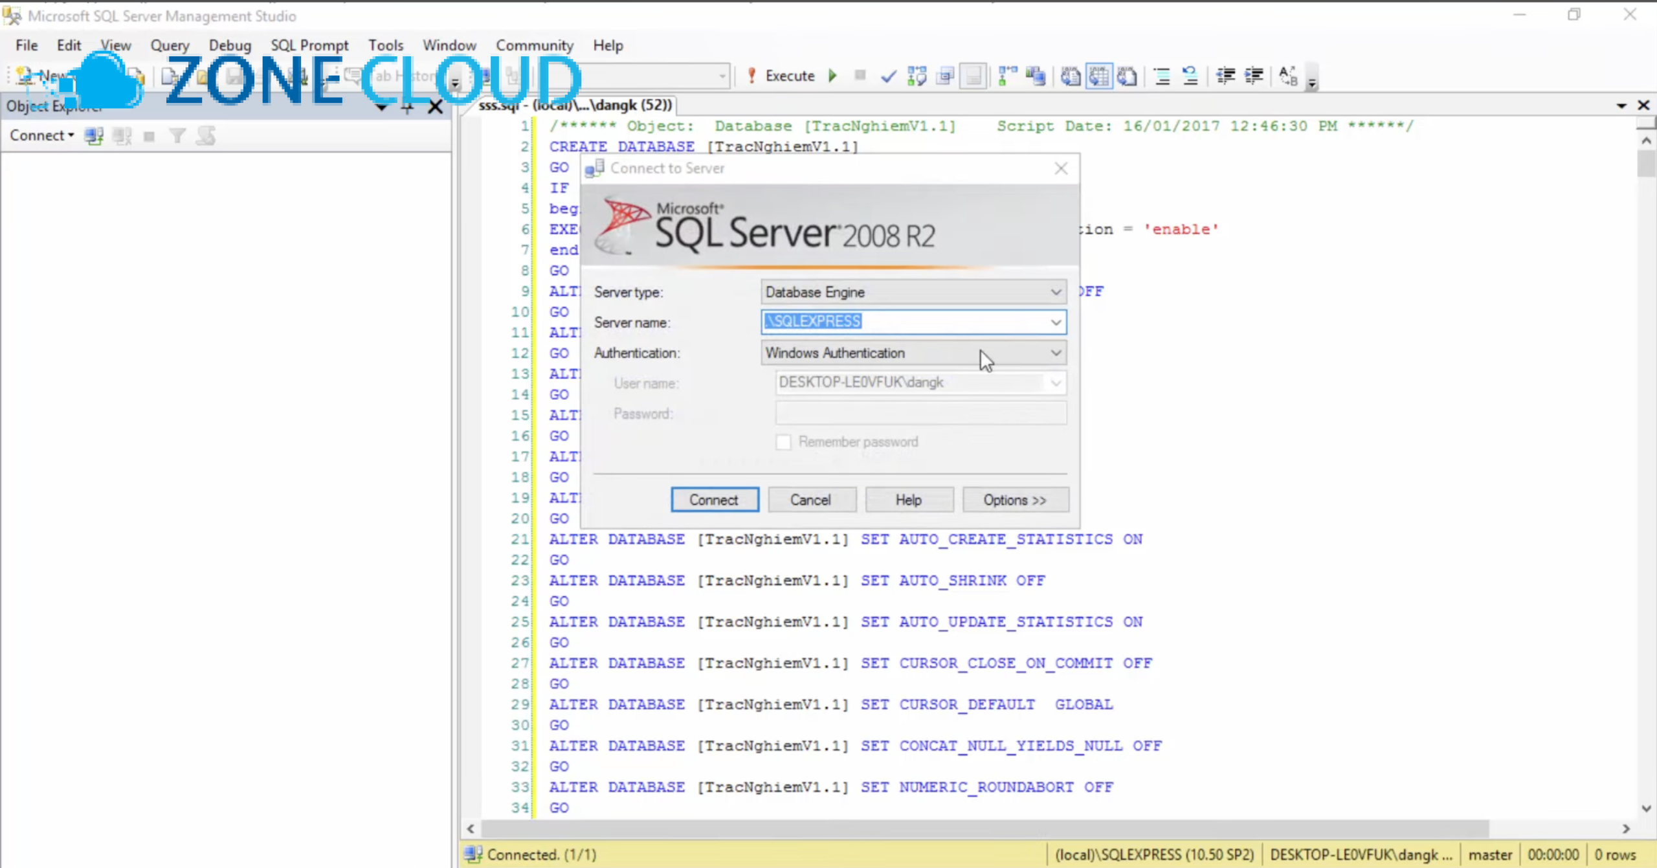Select Results to Grid icon
Image resolution: width=1657 pixels, height=868 pixels.
(1099, 76)
